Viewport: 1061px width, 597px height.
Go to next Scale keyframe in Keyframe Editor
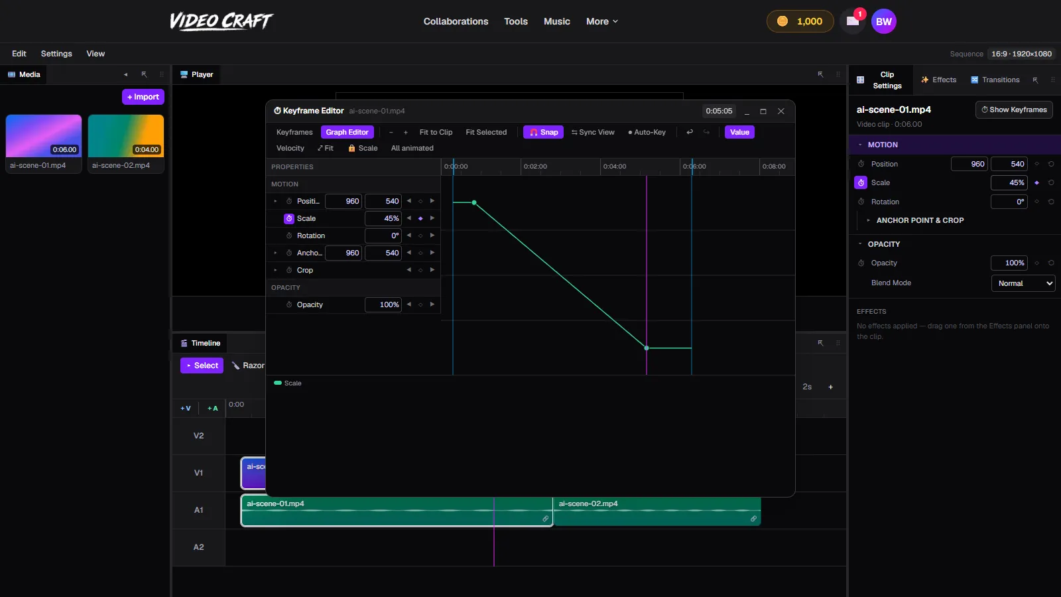point(432,218)
